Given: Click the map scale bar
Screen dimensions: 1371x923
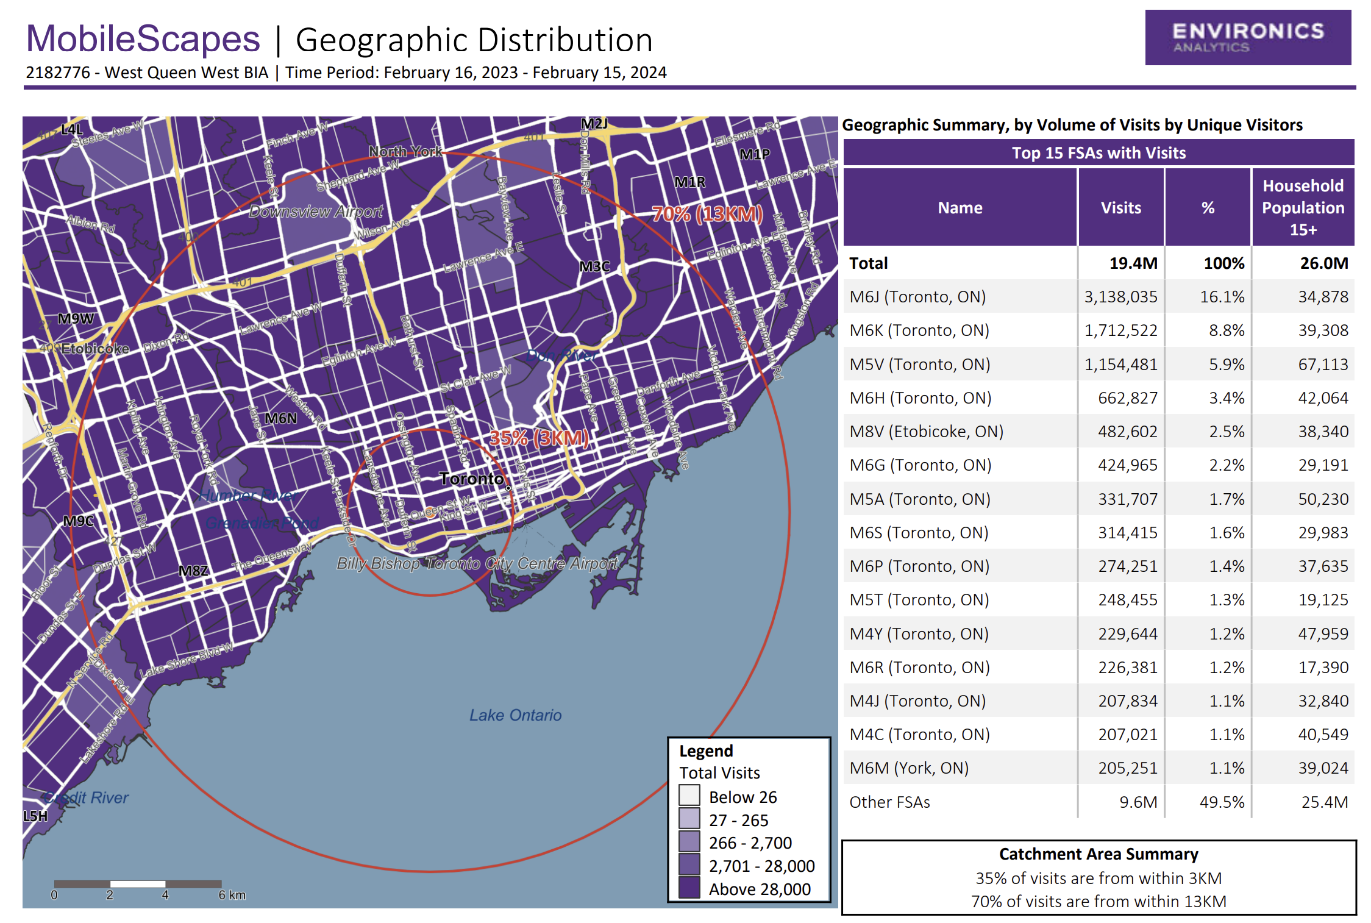Looking at the screenshot, I should point(138,884).
